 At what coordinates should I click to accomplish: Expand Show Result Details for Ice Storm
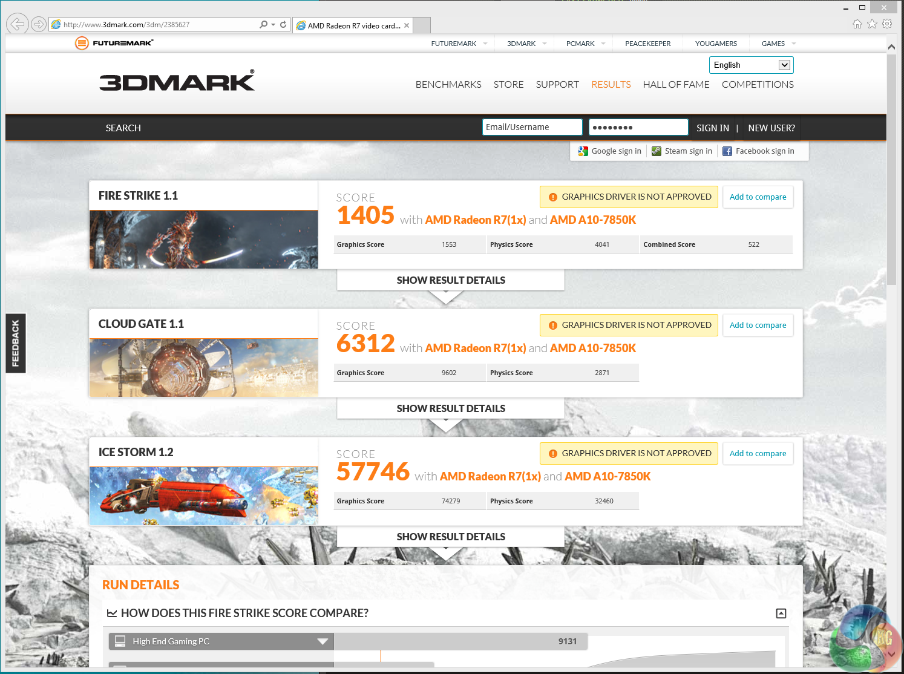(451, 537)
